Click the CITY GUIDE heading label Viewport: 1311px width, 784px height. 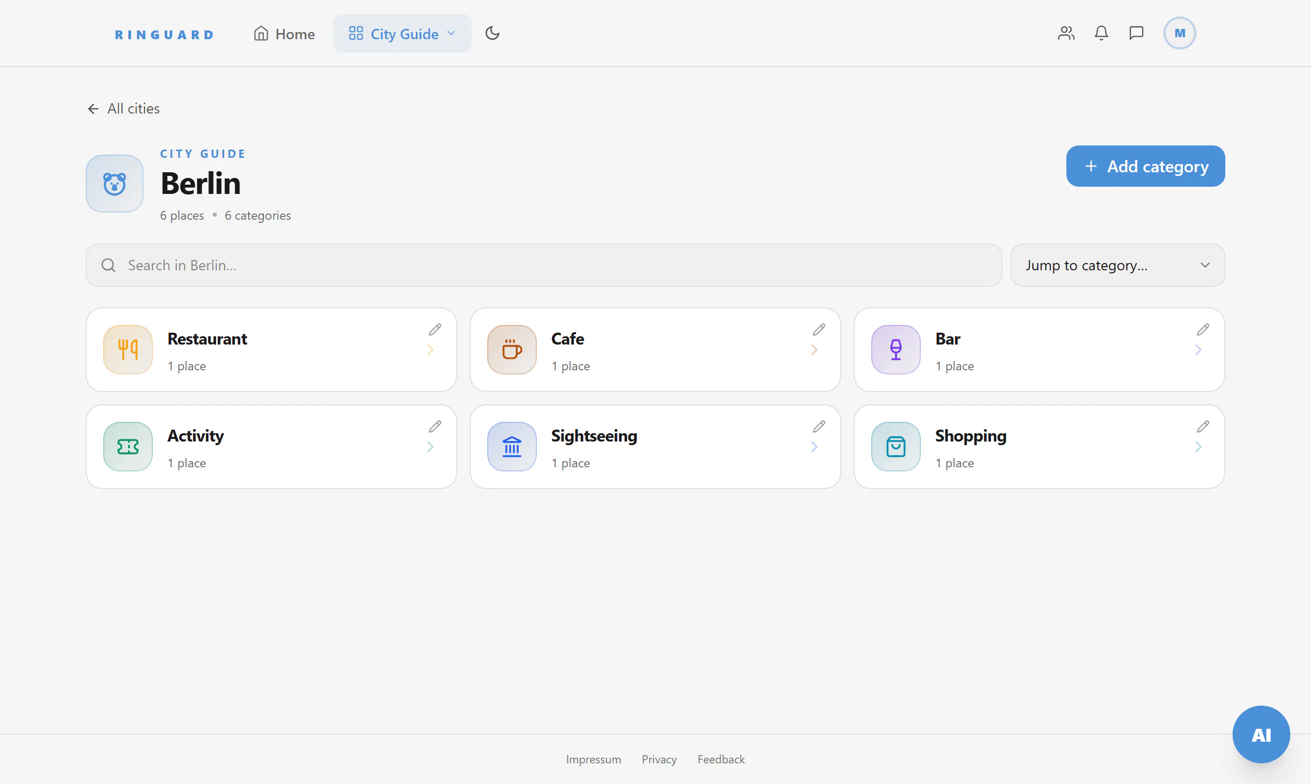(x=203, y=154)
